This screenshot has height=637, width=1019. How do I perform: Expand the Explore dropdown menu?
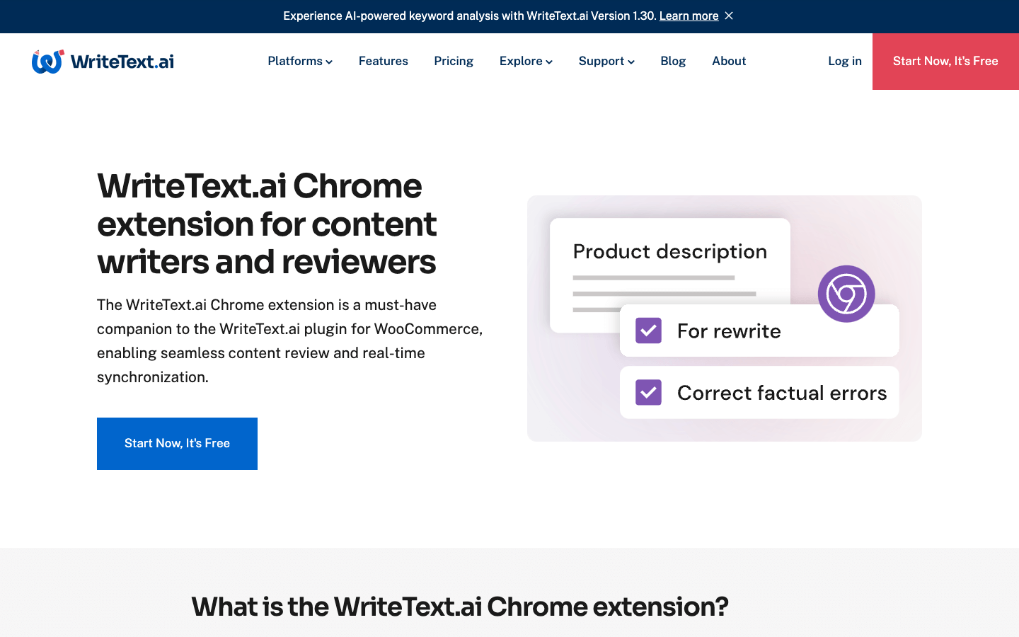click(526, 61)
